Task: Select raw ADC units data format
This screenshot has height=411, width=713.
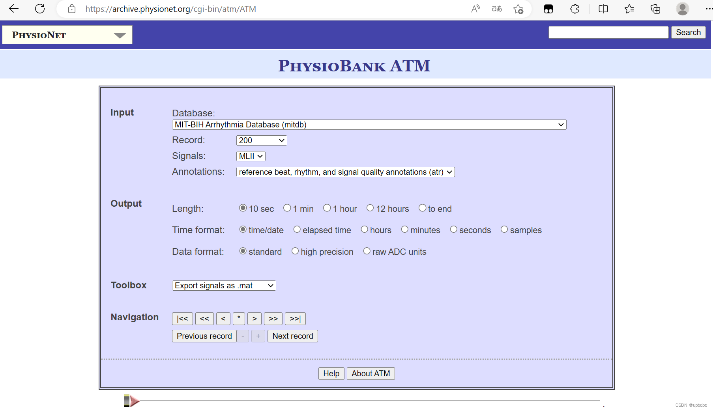Action: pyautogui.click(x=367, y=251)
